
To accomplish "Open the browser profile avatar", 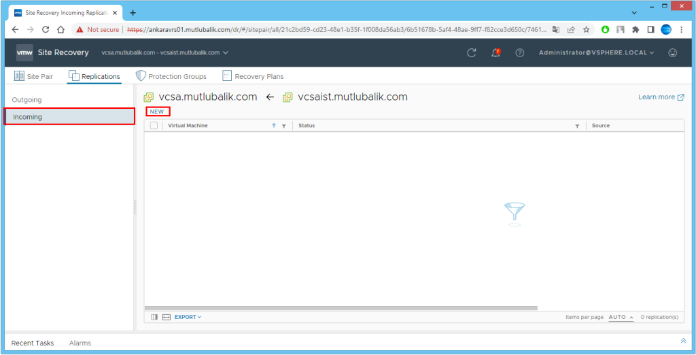I will click(666, 30).
